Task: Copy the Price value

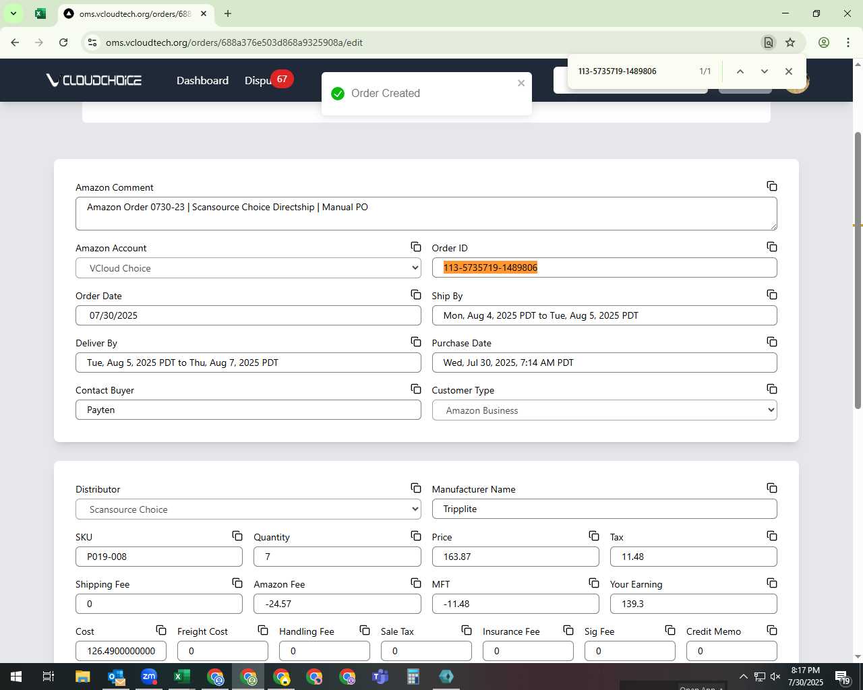Action: 594,536
